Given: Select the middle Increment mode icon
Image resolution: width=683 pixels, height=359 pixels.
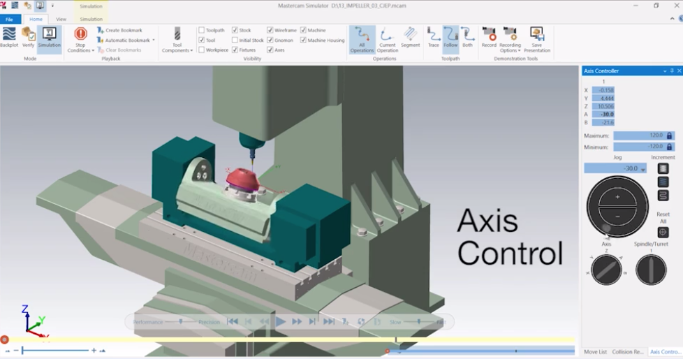Looking at the screenshot, I should coord(663,182).
